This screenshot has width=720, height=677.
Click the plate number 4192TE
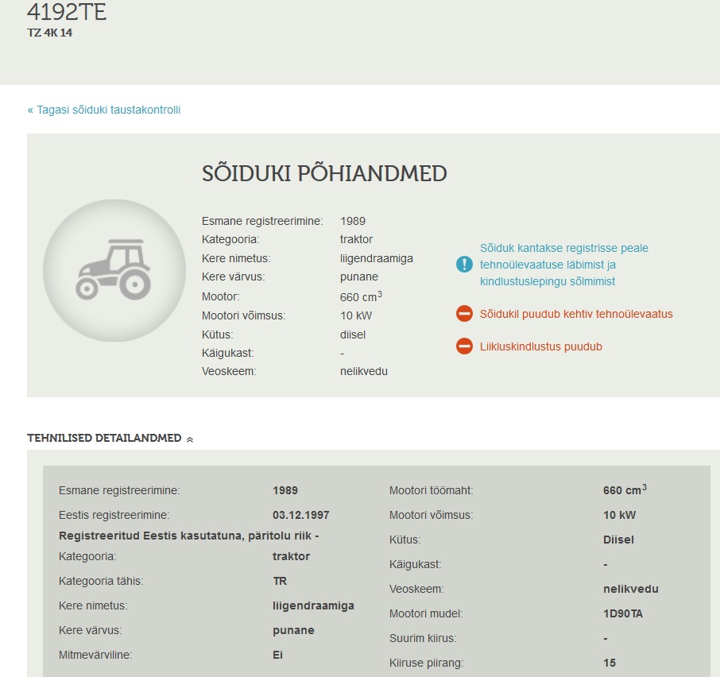[67, 13]
